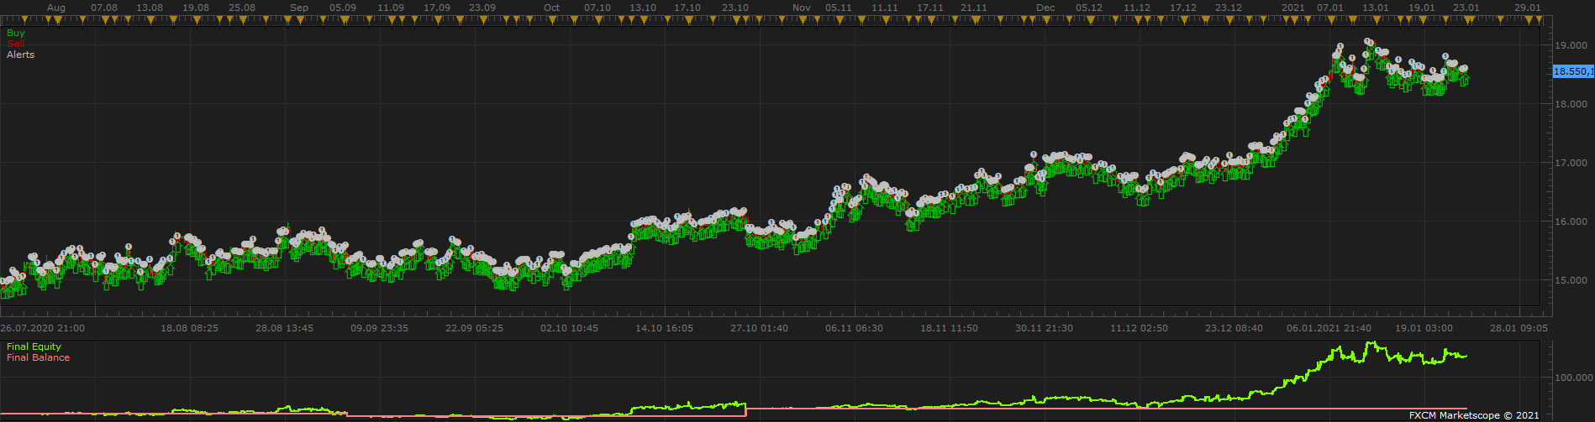
Task: Click the 17.11 date ruler label
Action: click(x=930, y=8)
